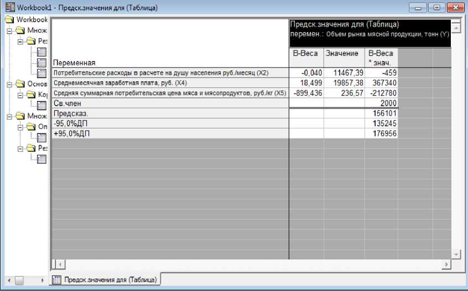
Task: Select the Оп folder in the tree
Action: coord(32,127)
